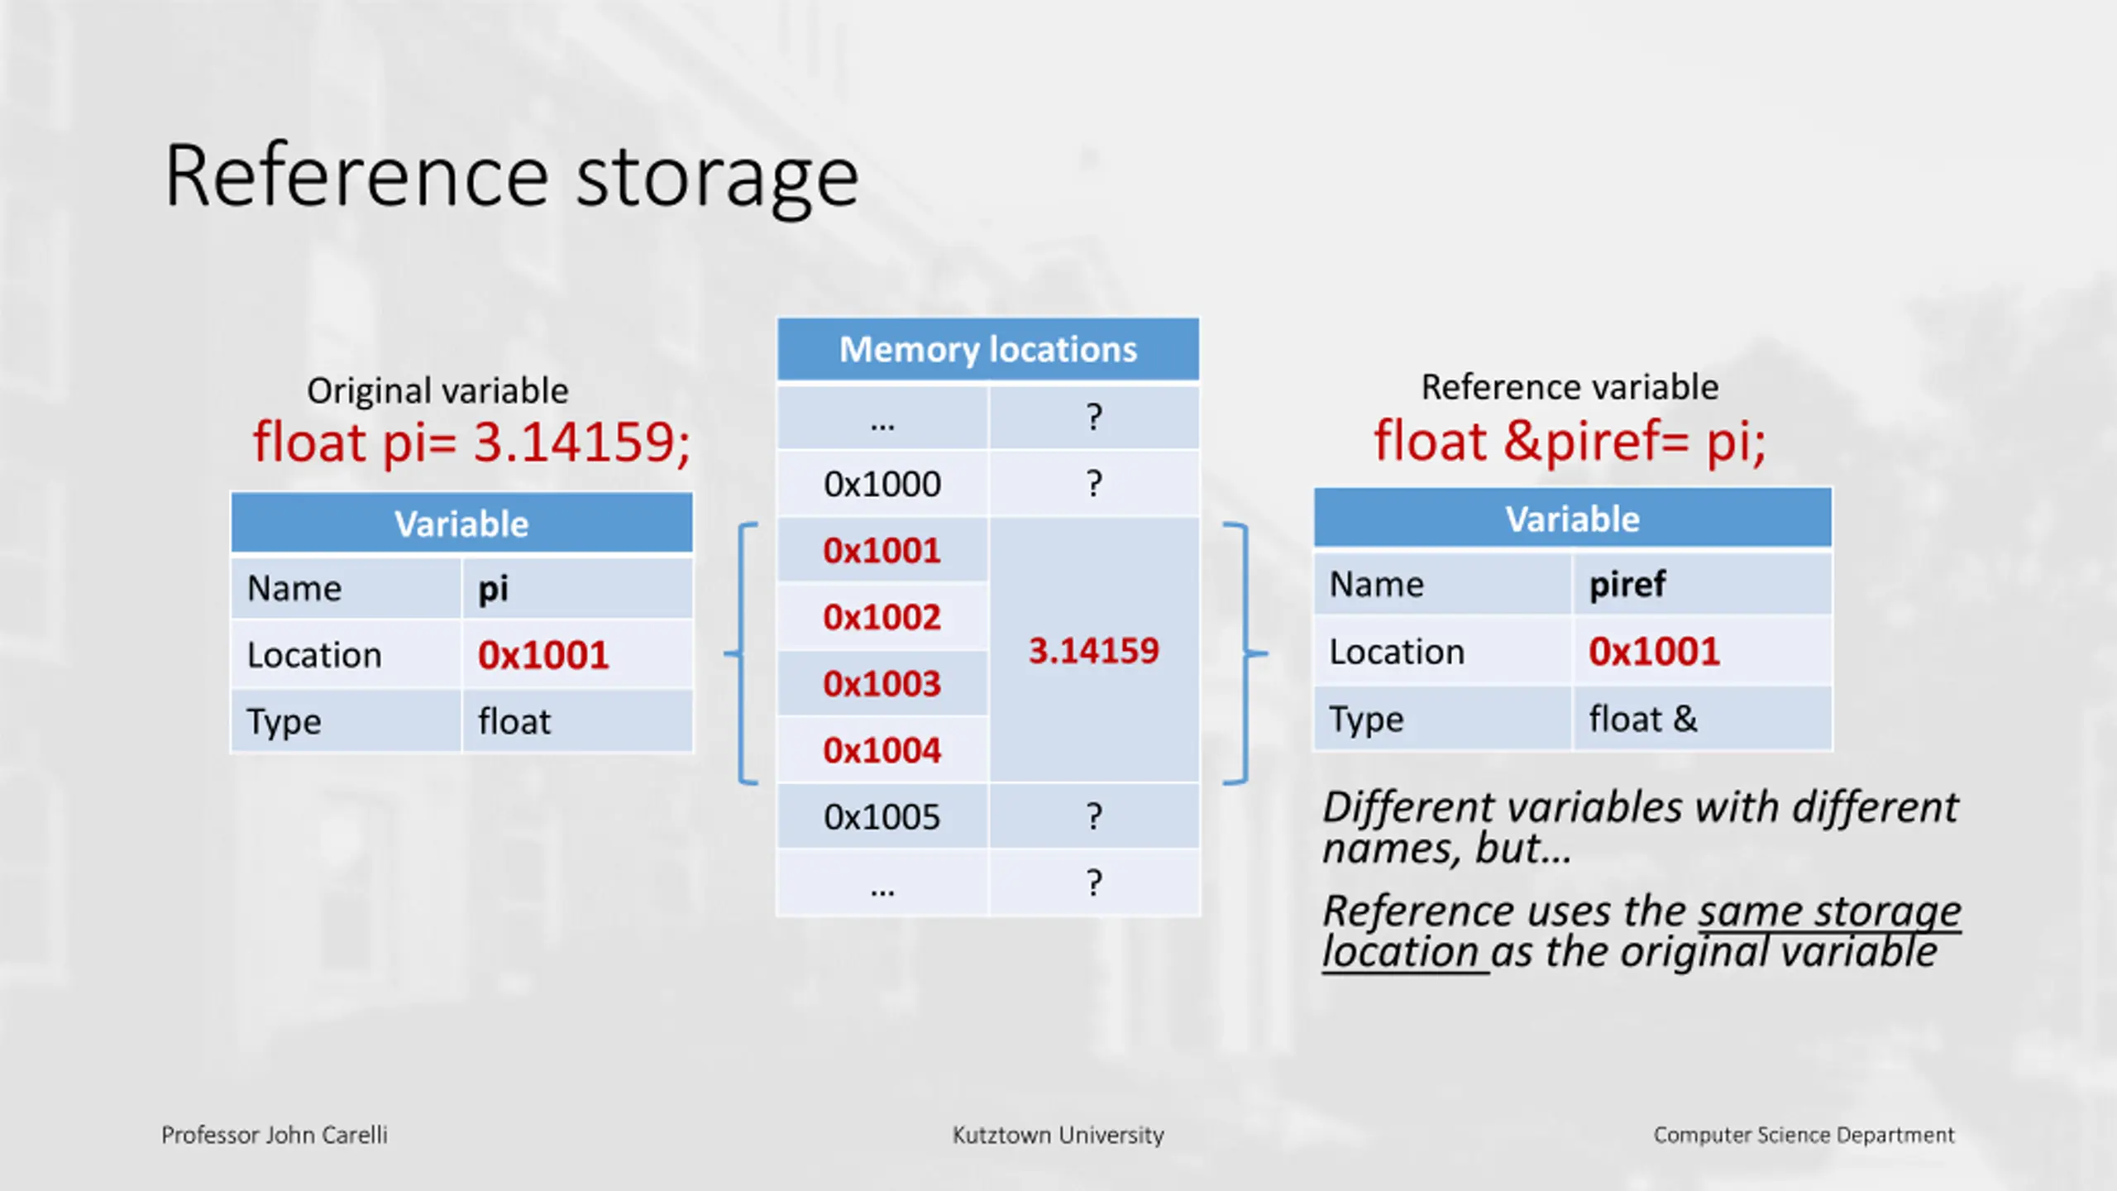
Task: Select the "Name" cell beside piref
Action: pyautogui.click(x=1443, y=584)
